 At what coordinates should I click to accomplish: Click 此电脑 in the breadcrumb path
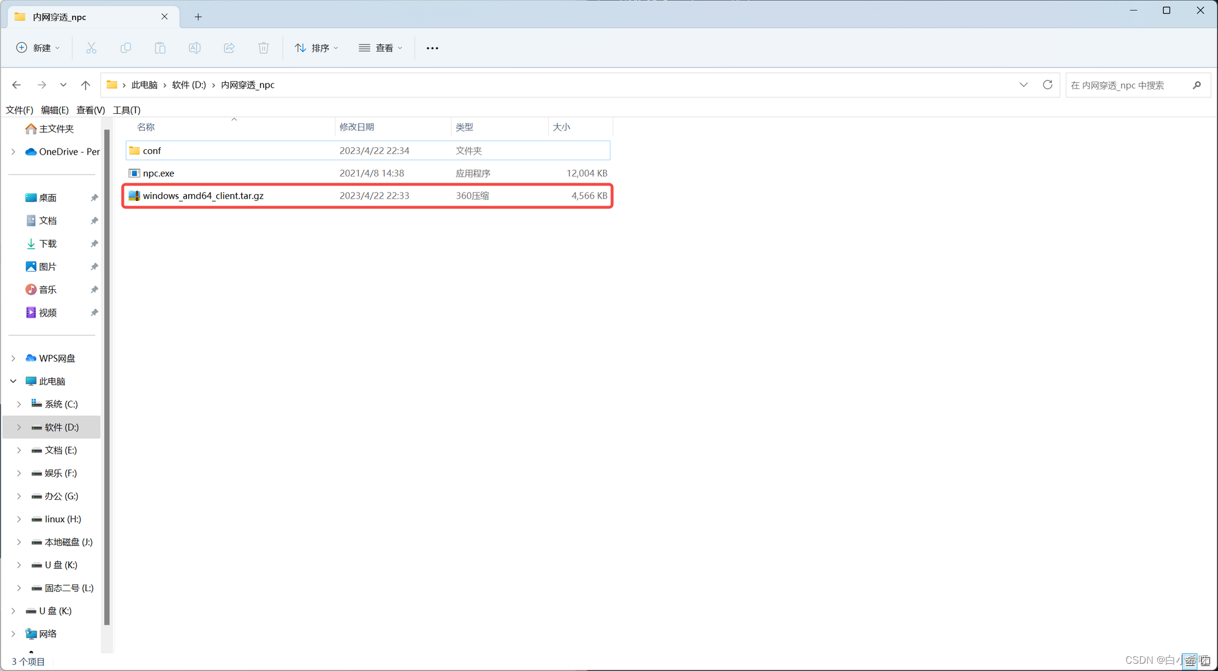click(x=144, y=85)
